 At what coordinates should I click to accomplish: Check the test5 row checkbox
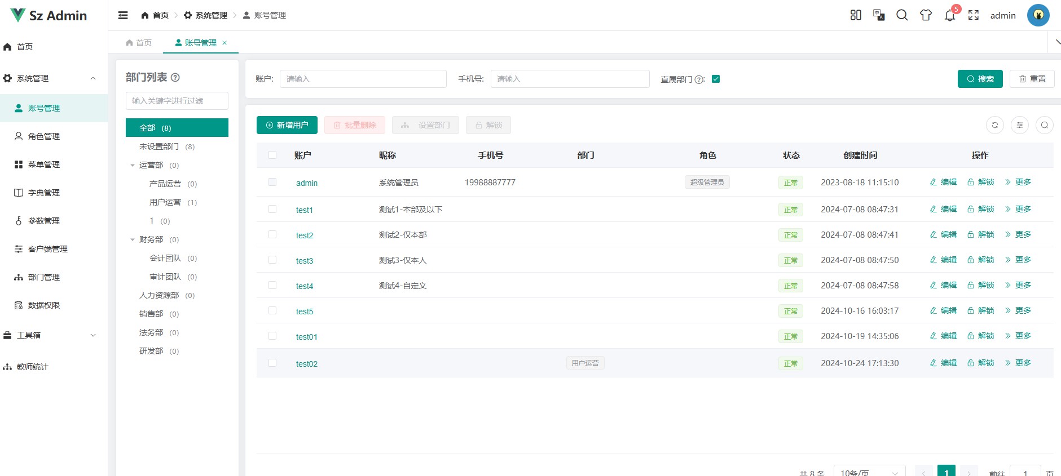coord(272,310)
